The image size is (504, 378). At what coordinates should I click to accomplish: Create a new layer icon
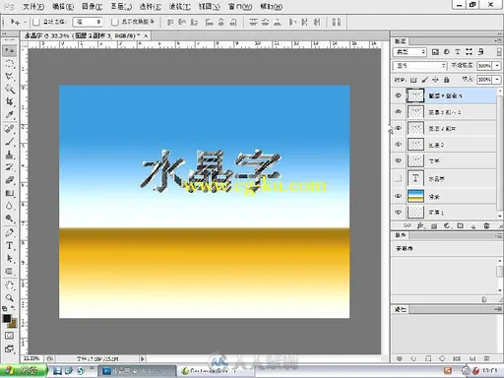coord(473,225)
